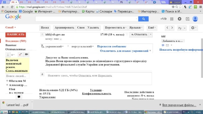Expand contact options arrow under idd
This screenshot has height=114, width=203.
tap(171, 45)
